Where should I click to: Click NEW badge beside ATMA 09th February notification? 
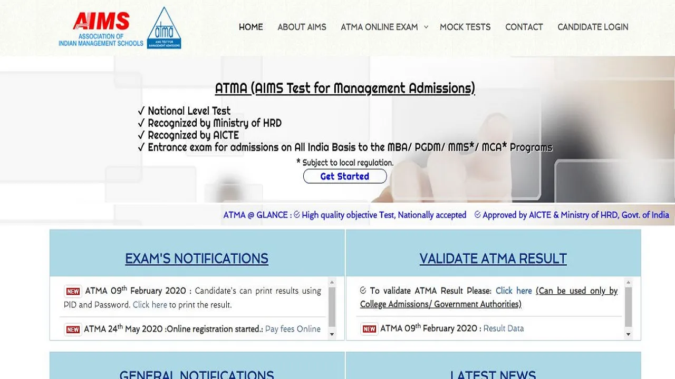point(73,291)
